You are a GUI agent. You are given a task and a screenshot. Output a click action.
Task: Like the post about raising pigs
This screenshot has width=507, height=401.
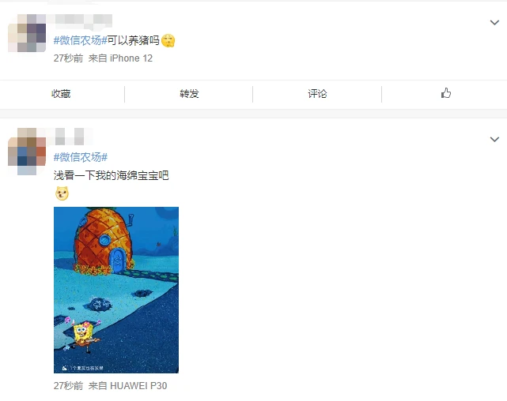coord(446,93)
